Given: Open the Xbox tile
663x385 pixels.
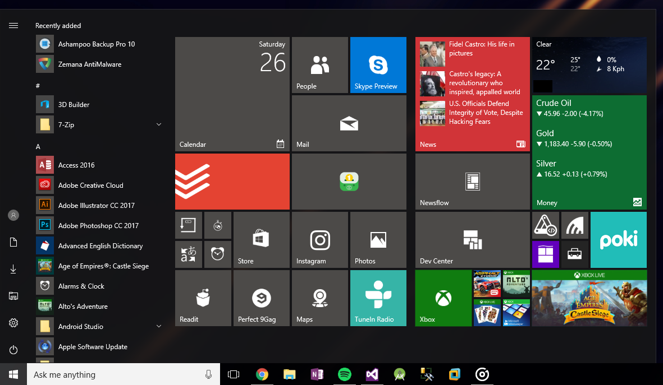Looking at the screenshot, I should [443, 298].
